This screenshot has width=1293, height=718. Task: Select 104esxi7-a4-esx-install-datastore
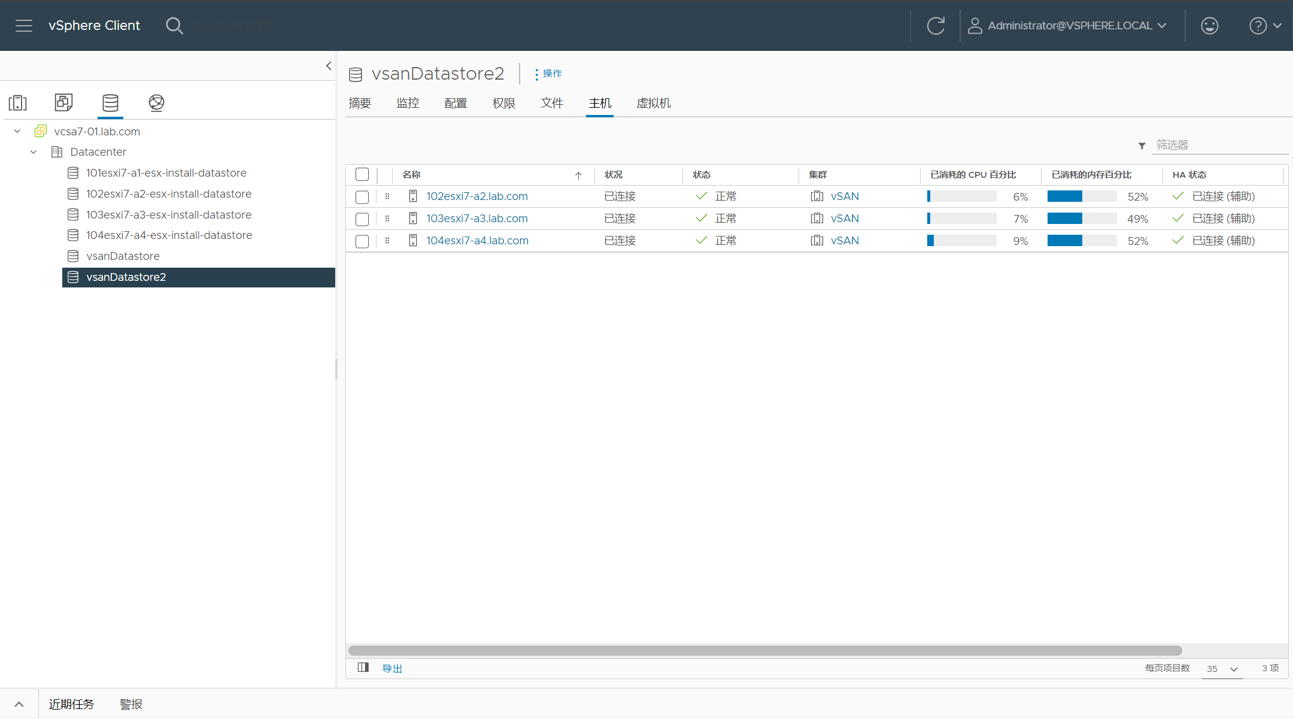tap(169, 235)
